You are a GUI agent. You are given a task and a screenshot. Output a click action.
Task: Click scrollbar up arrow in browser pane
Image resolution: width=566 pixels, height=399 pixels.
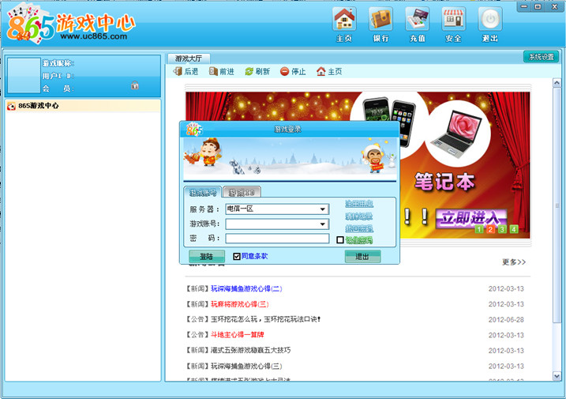(x=557, y=83)
